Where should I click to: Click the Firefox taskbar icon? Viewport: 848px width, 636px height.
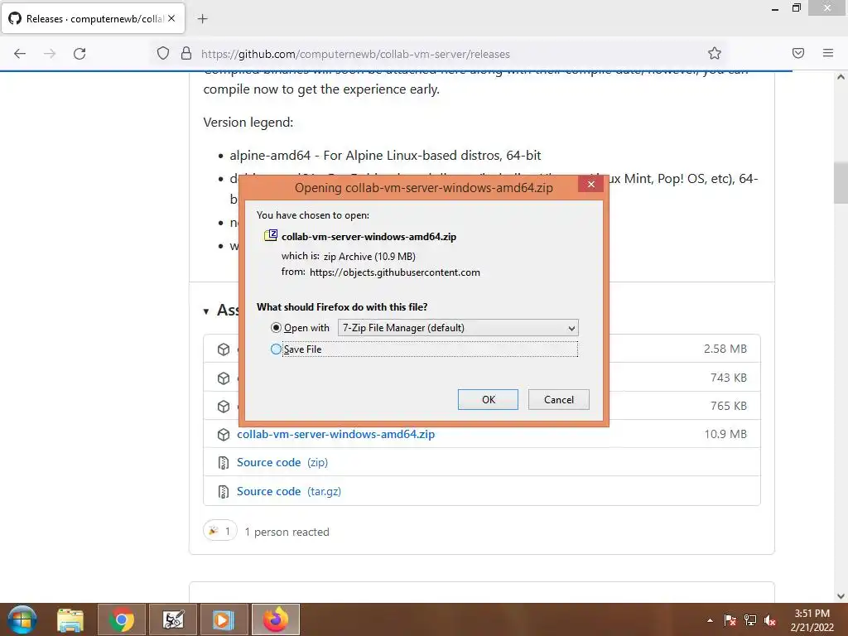(x=275, y=619)
